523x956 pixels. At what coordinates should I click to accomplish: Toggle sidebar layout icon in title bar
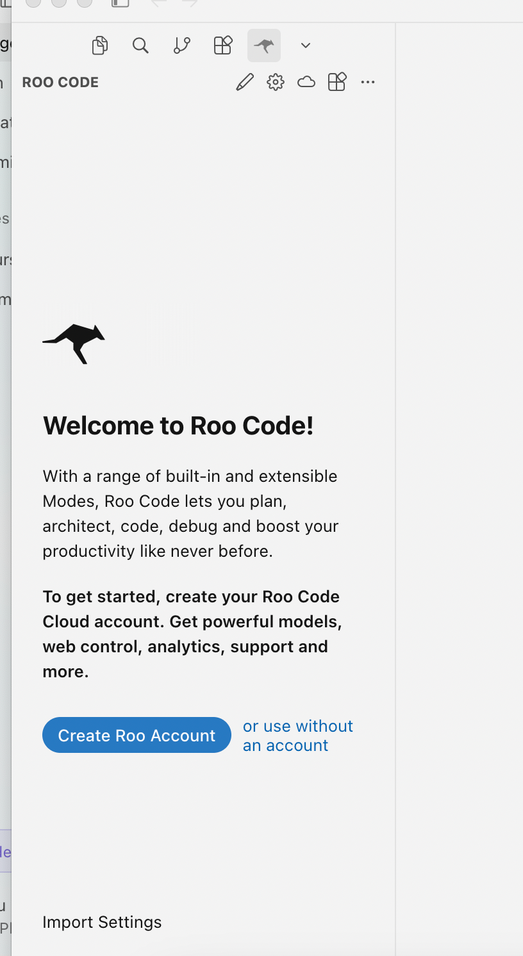point(120,3)
